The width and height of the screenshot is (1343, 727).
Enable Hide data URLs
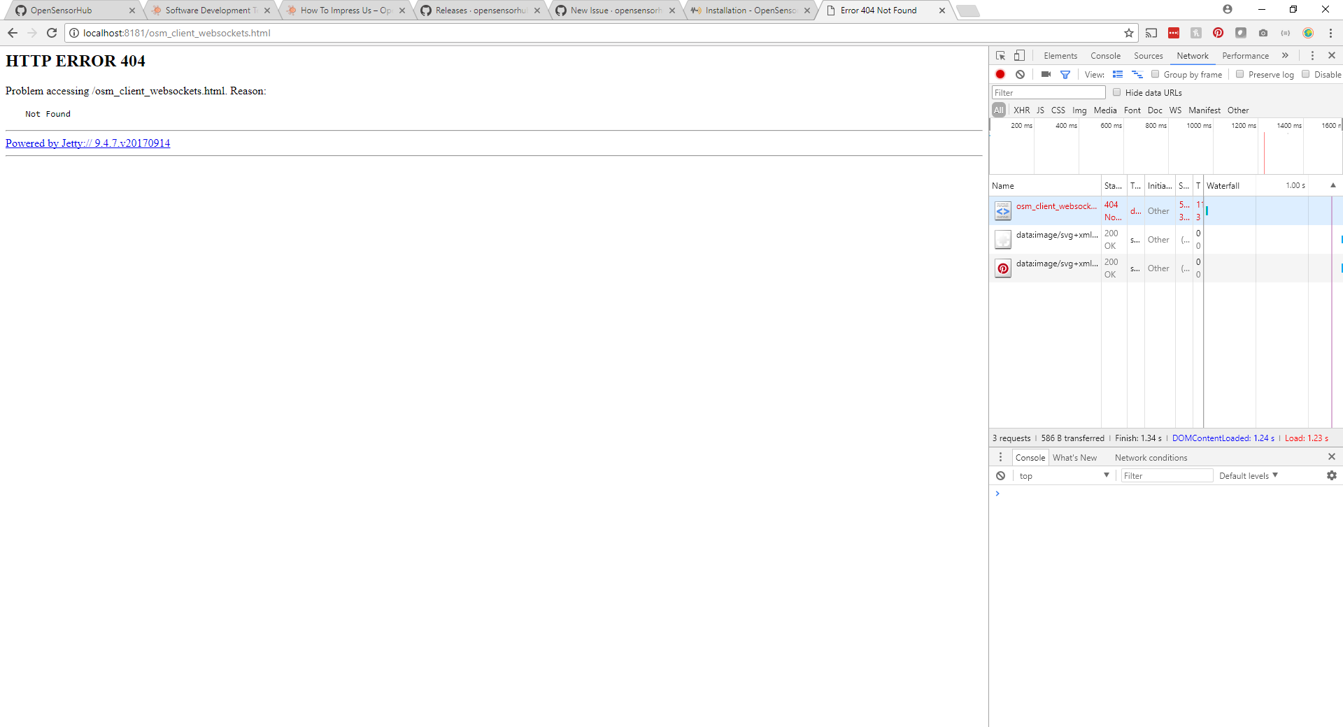click(x=1116, y=92)
